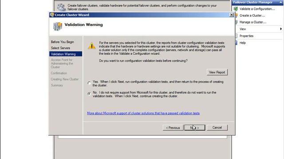Open the View Report button
The image size is (284, 159).
(217, 72)
